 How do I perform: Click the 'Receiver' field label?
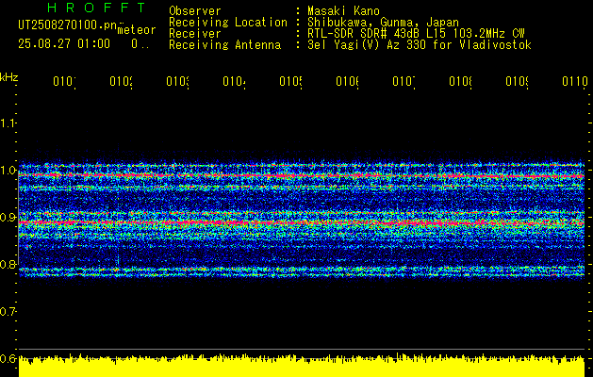195,34
